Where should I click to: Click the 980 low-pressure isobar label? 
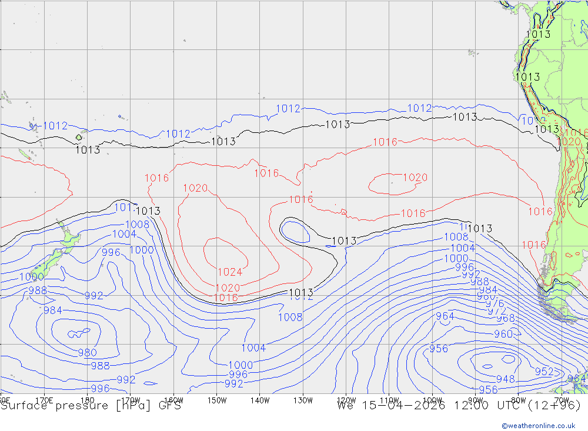click(88, 353)
